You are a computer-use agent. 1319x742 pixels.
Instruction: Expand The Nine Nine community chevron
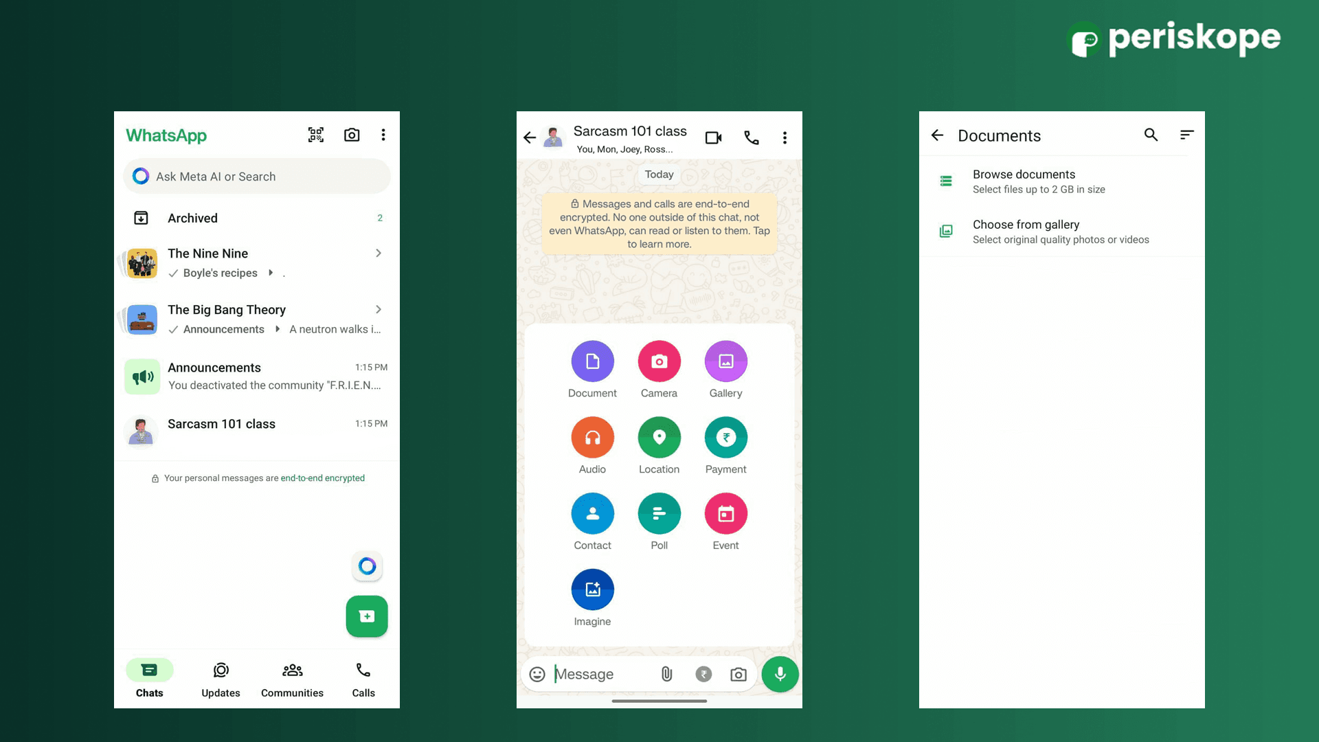379,254
